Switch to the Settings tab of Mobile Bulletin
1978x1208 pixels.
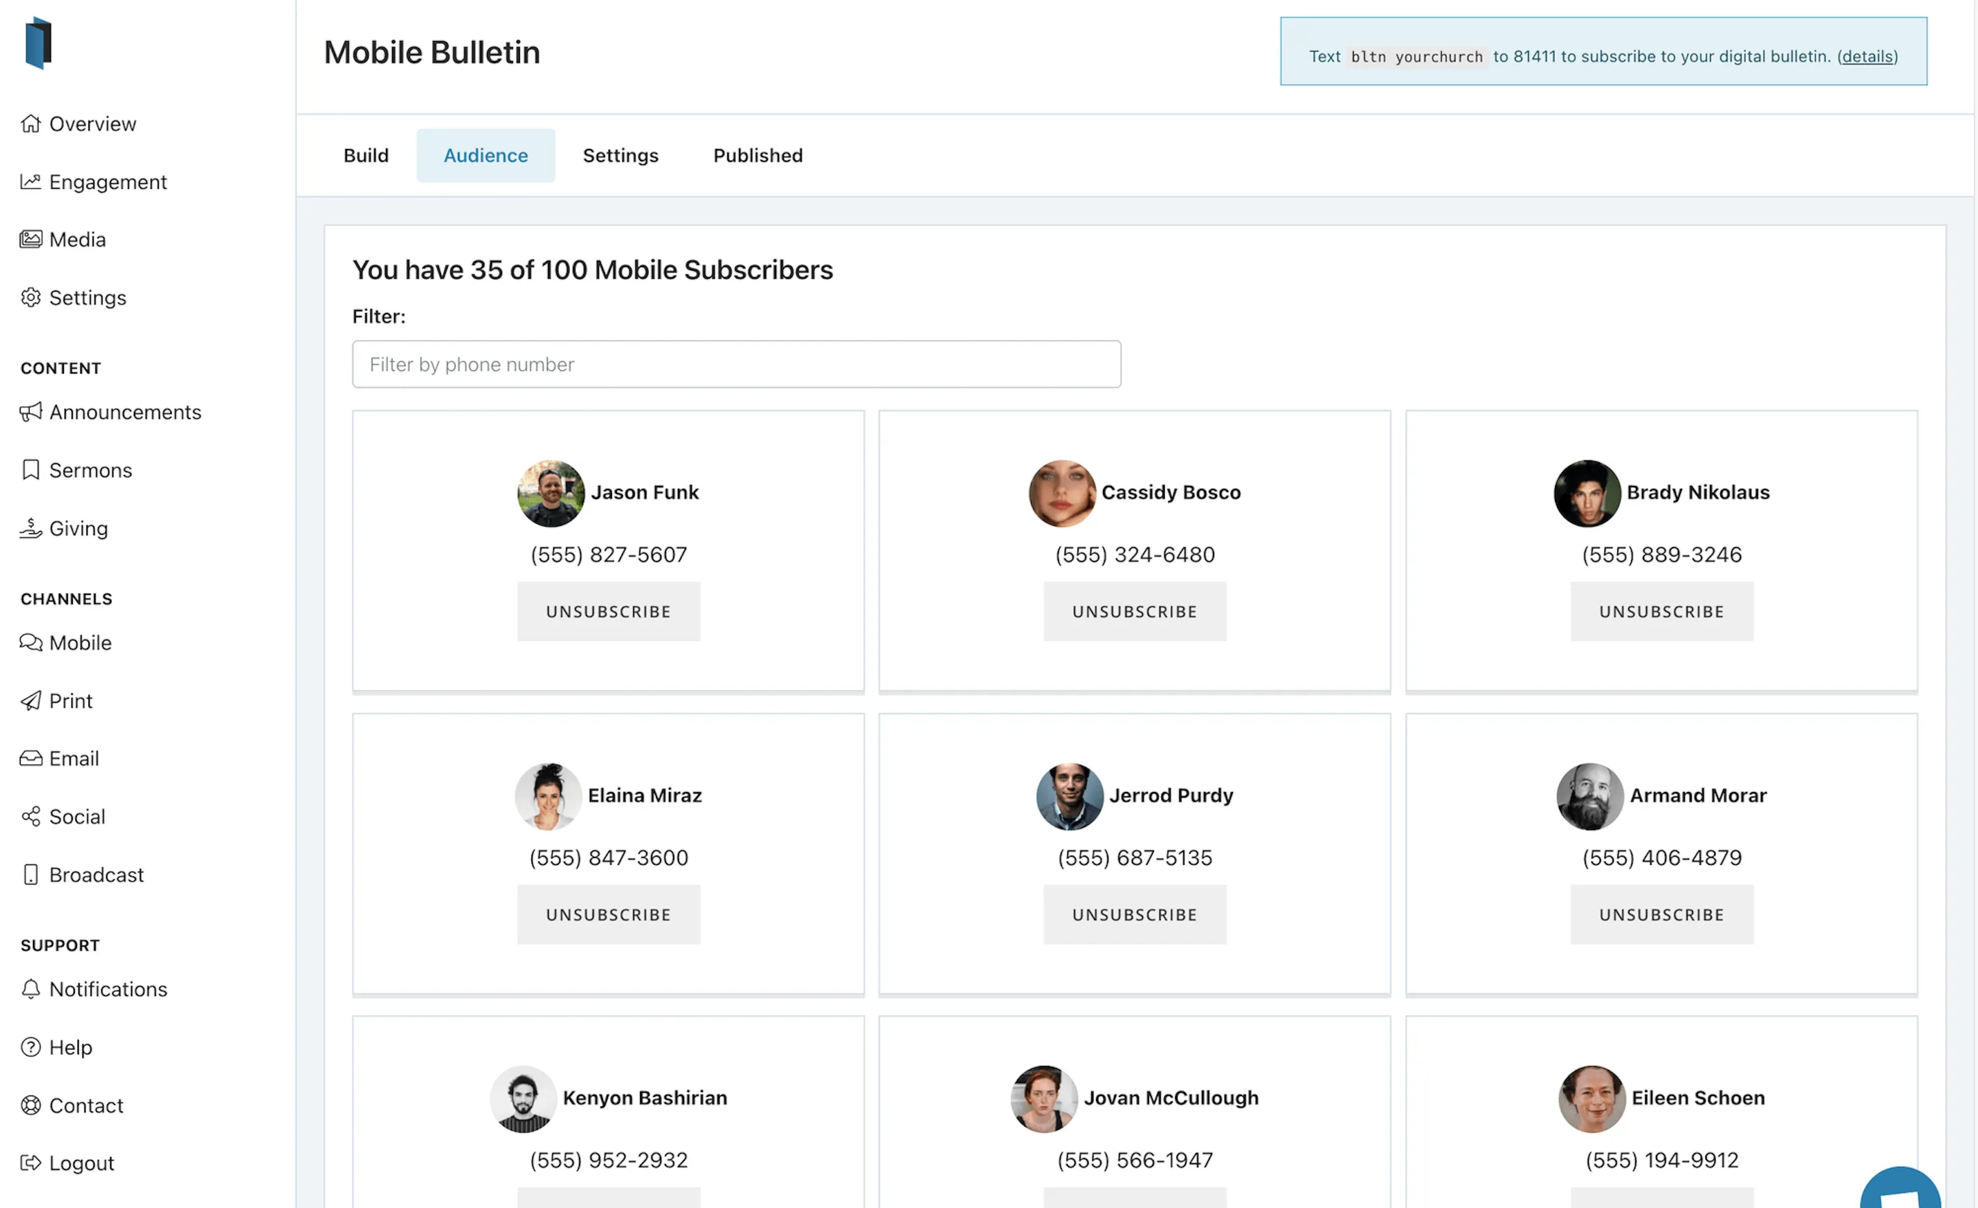pos(619,155)
